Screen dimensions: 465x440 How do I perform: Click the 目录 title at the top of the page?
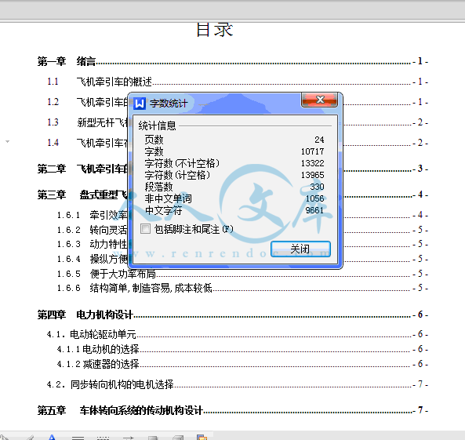click(215, 30)
